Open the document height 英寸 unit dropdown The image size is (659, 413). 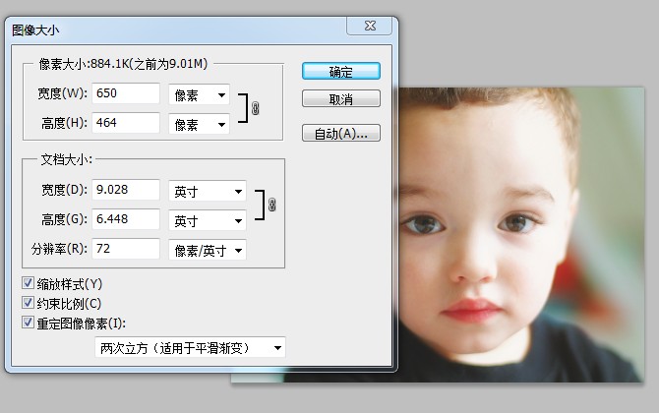tap(208, 220)
